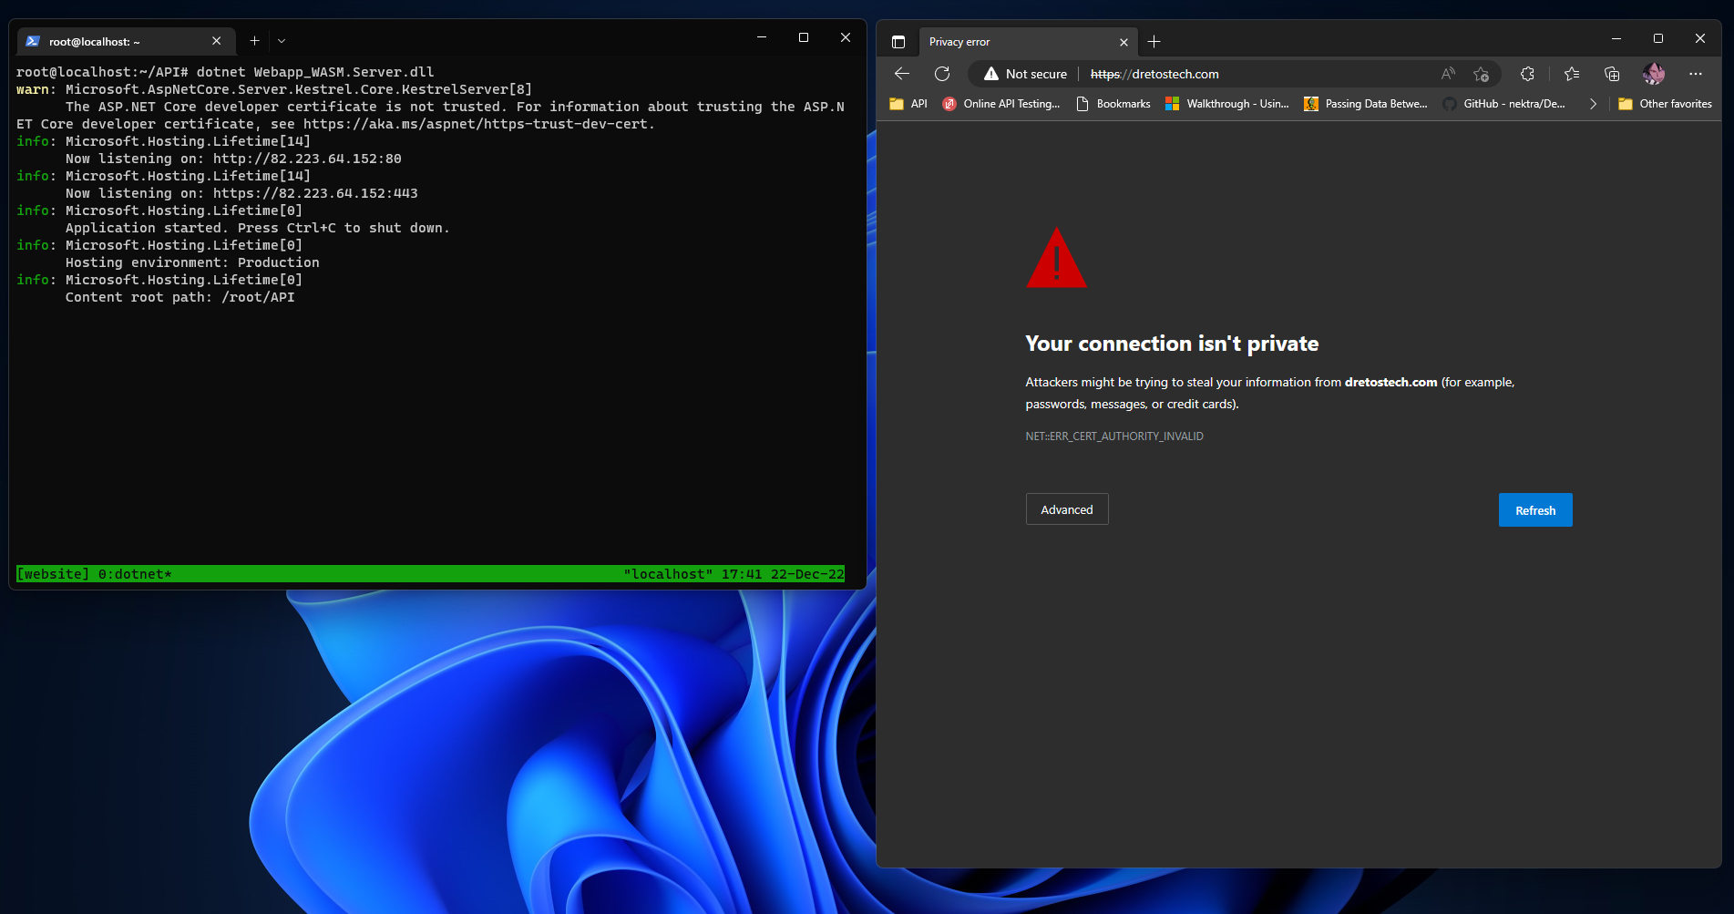Open the Bookmarks favorite item

click(1113, 104)
